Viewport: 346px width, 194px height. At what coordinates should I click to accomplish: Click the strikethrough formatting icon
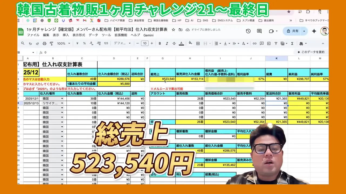(x=174, y=43)
